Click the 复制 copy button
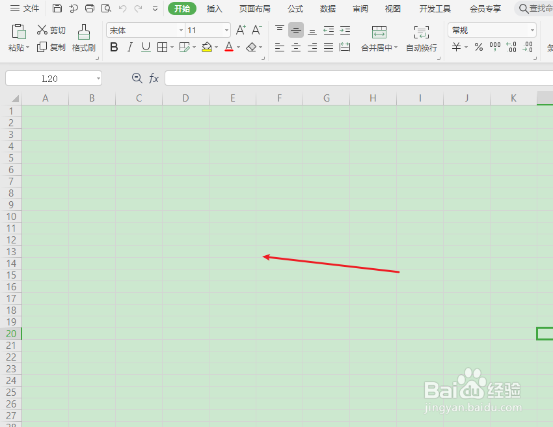This screenshot has width=553, height=427. (x=51, y=47)
